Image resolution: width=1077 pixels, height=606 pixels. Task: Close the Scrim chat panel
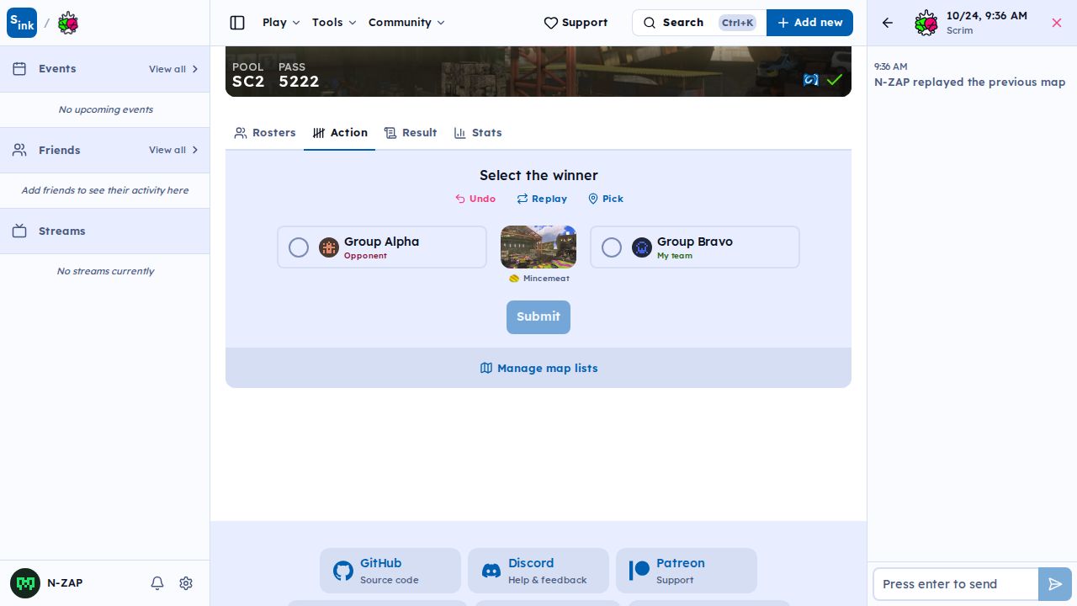(1057, 23)
